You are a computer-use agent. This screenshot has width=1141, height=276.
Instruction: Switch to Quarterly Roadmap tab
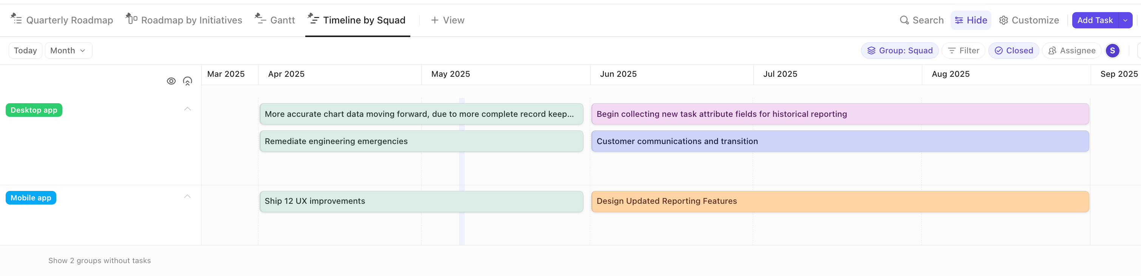(62, 20)
